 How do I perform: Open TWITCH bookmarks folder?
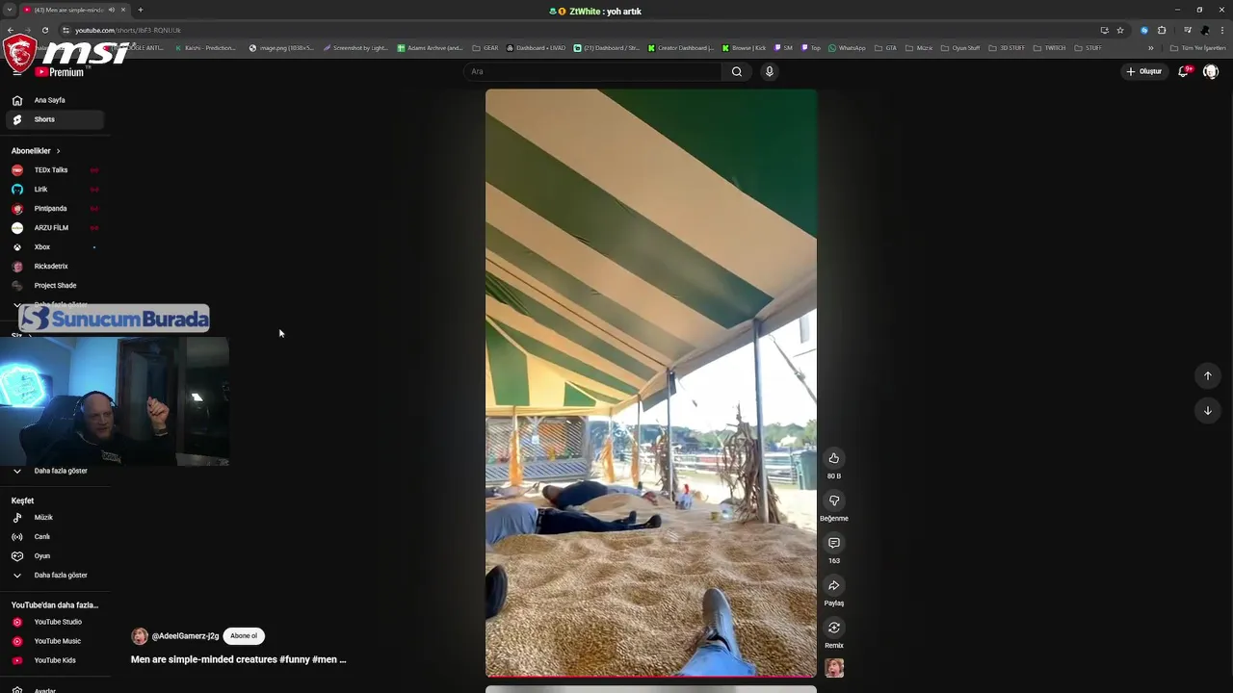[x=1050, y=47]
